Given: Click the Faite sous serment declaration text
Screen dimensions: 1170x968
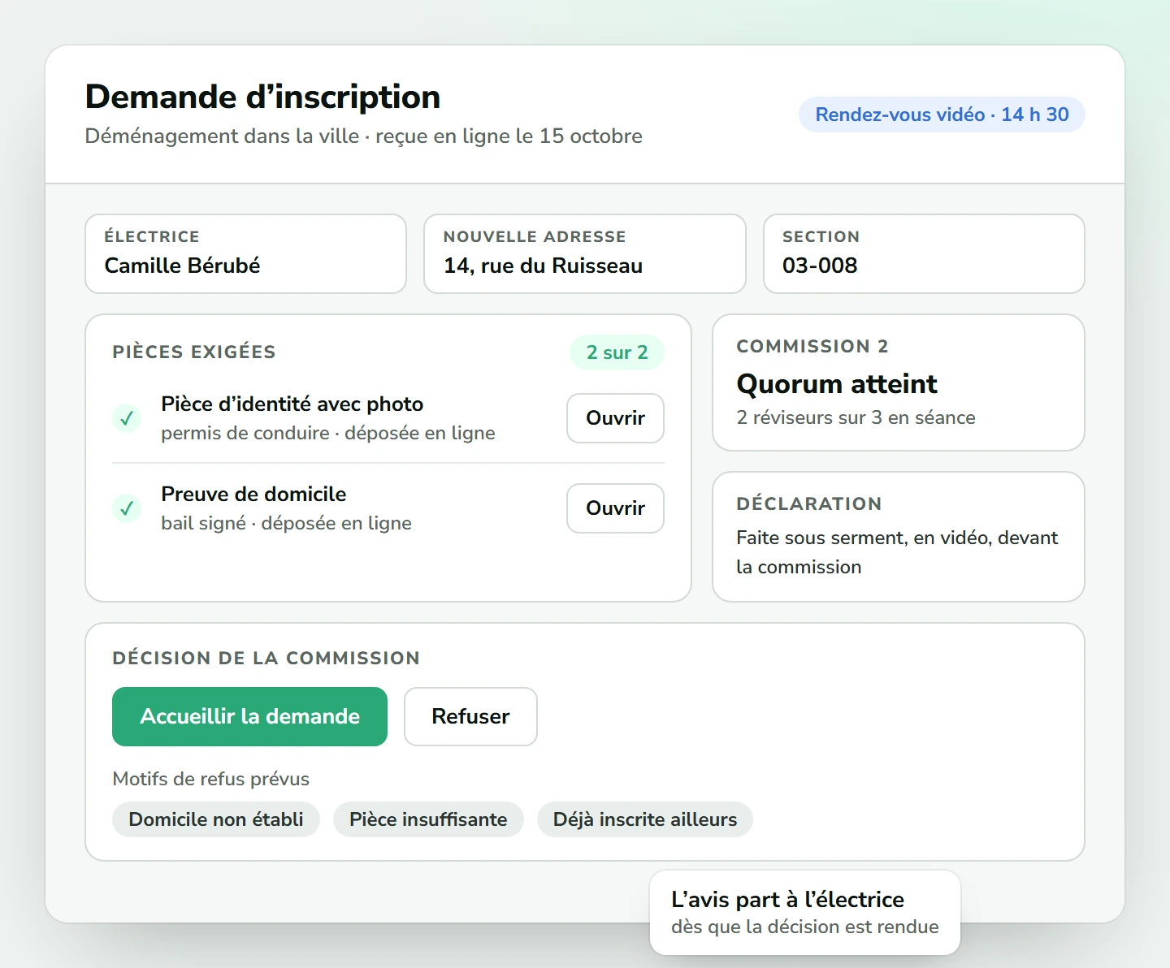Looking at the screenshot, I should tap(897, 552).
